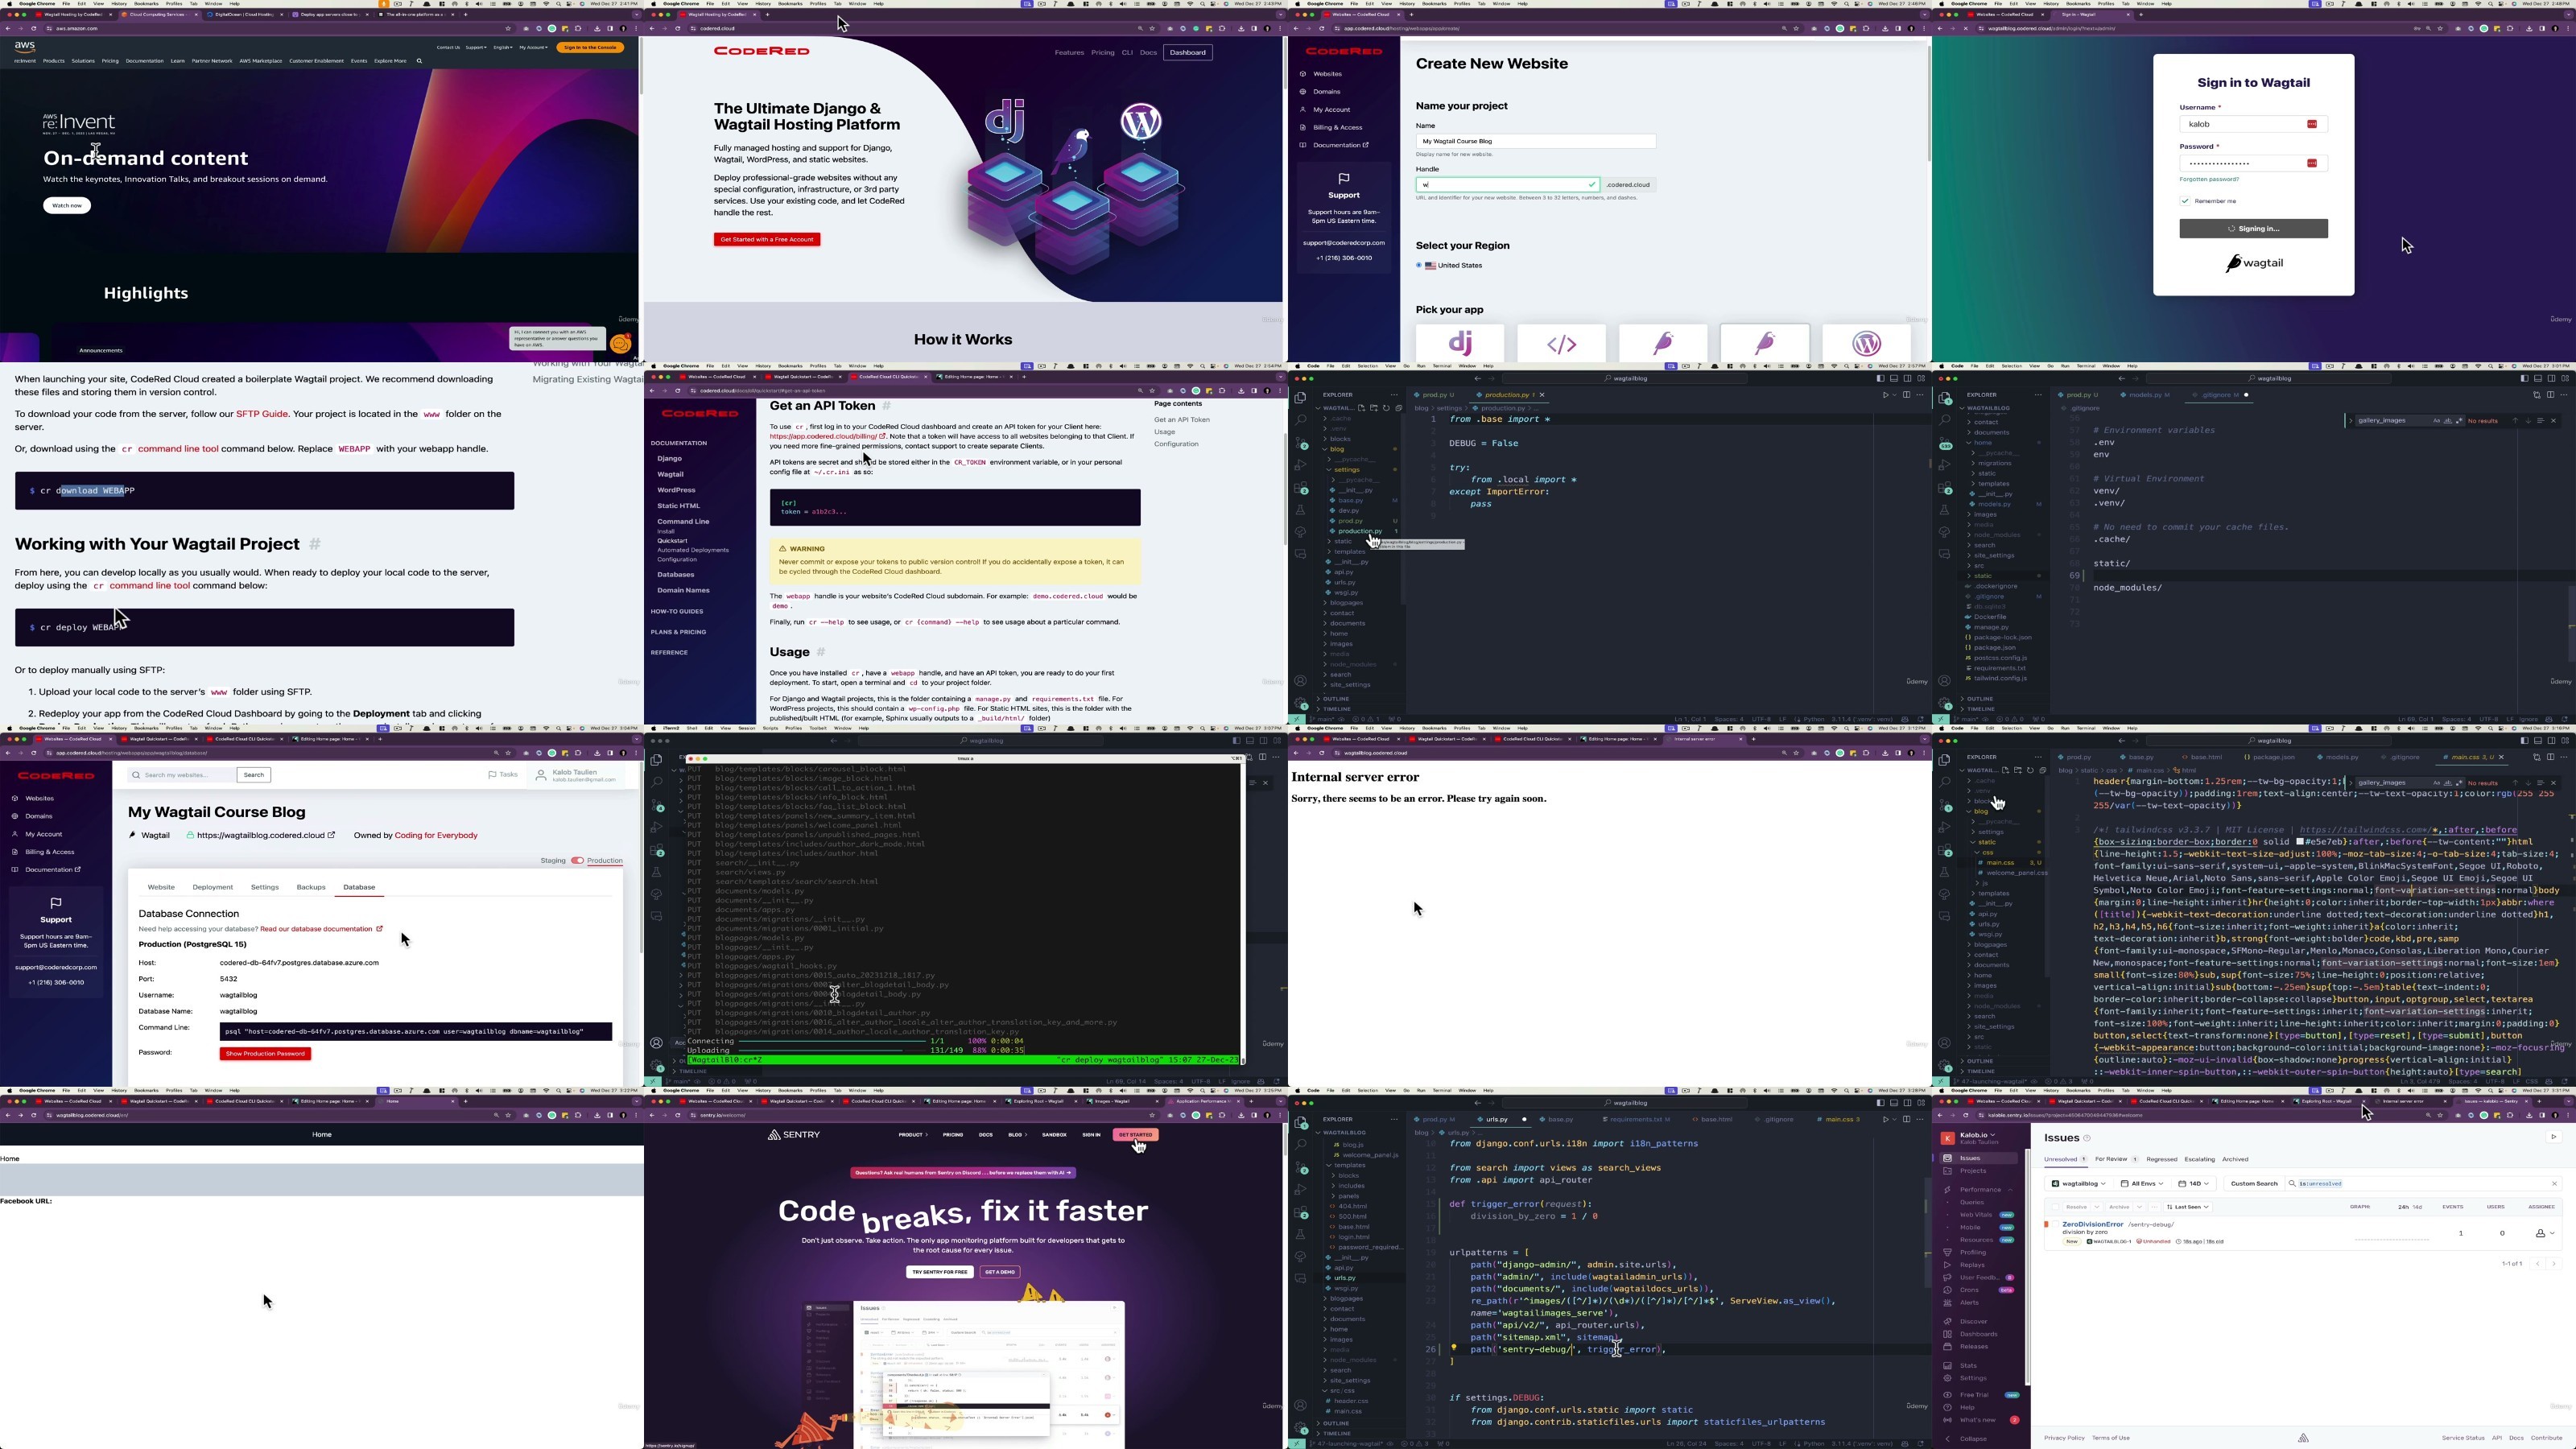Flip the Staging/Production toggle switch
2576x1449 pixels.
[577, 861]
